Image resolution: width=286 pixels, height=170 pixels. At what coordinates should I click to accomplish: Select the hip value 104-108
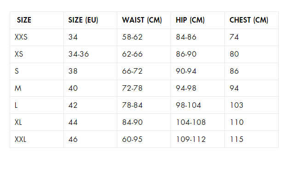(191, 122)
